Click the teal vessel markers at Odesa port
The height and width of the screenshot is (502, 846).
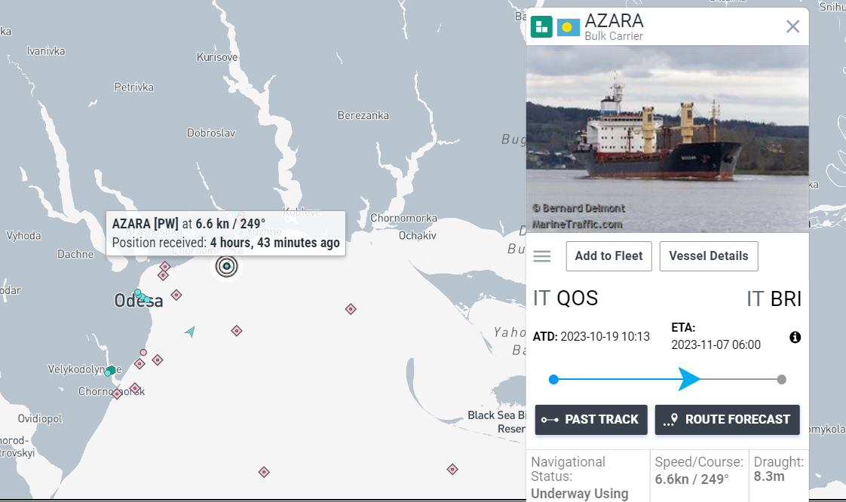(x=142, y=295)
